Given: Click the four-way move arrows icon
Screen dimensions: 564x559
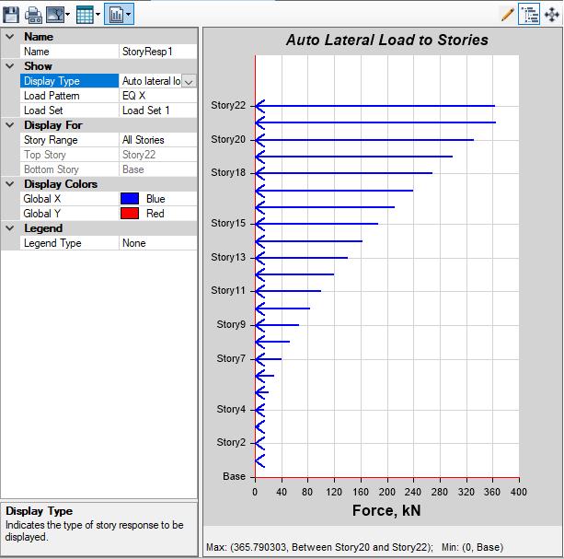Looking at the screenshot, I should [x=552, y=15].
